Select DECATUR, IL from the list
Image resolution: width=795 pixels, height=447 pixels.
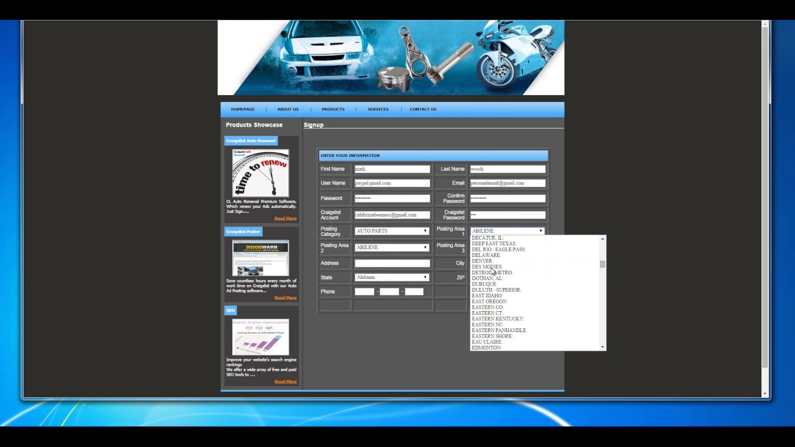[x=535, y=238]
